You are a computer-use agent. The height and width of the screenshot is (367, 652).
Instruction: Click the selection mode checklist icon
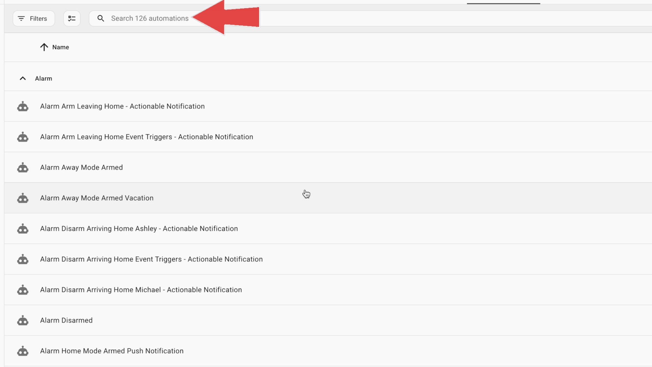tap(72, 19)
